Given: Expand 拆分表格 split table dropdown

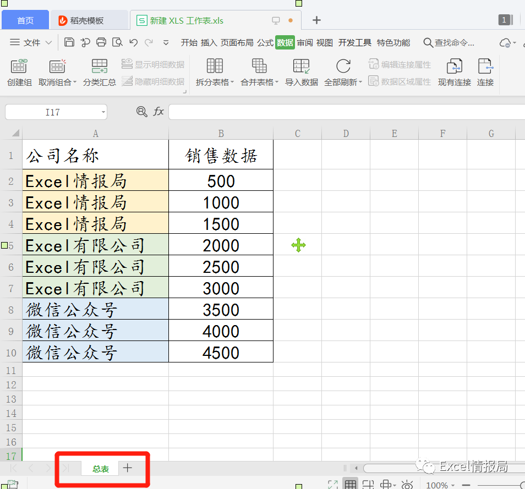Looking at the screenshot, I should pyautogui.click(x=232, y=82).
